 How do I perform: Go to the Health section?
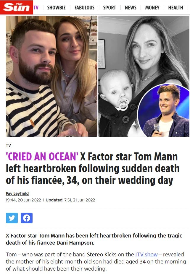coord(175,8)
